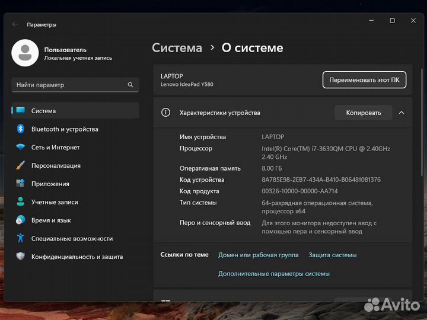This screenshot has height=320, width=427.
Task: Click the Переименовать этот ПК button
Action: click(364, 80)
